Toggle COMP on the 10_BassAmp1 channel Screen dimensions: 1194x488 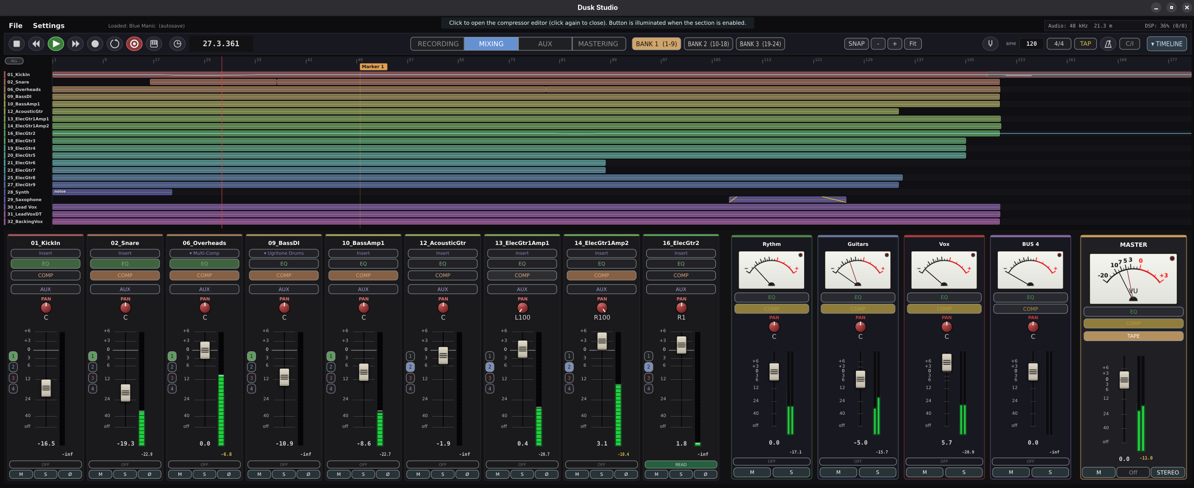click(x=363, y=275)
